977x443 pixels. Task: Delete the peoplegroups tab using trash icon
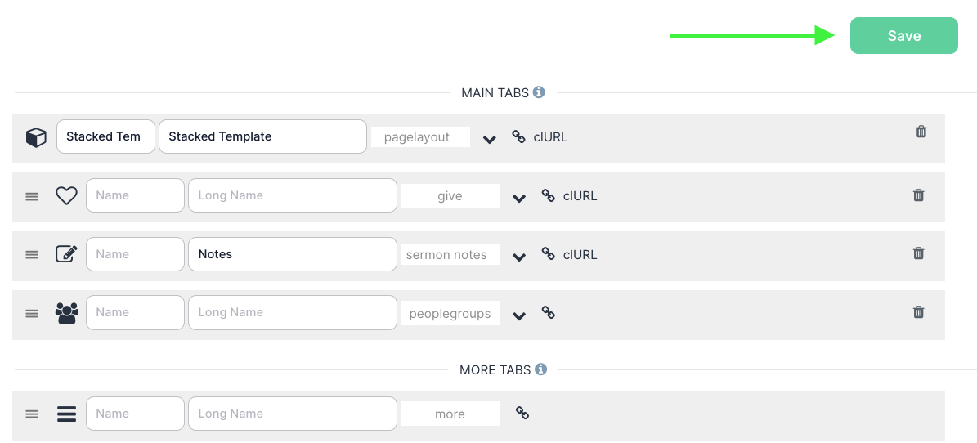918,312
